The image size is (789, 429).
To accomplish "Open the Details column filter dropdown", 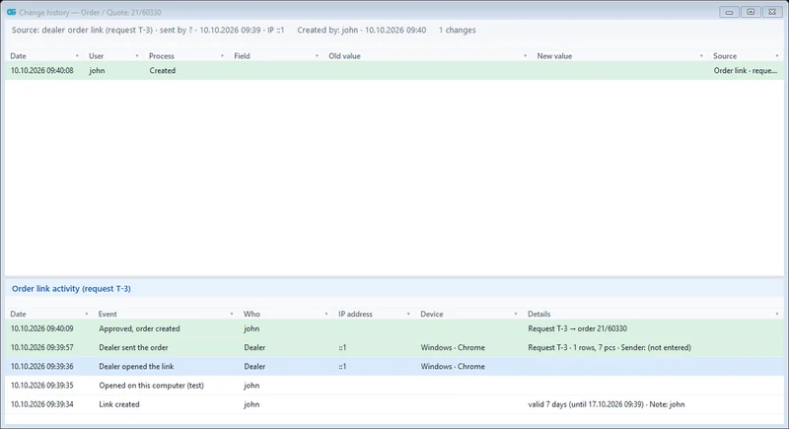I will (777, 315).
